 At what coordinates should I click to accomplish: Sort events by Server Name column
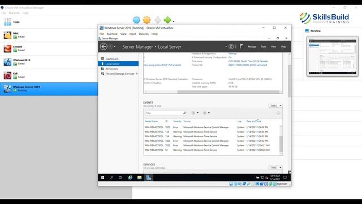151,121
